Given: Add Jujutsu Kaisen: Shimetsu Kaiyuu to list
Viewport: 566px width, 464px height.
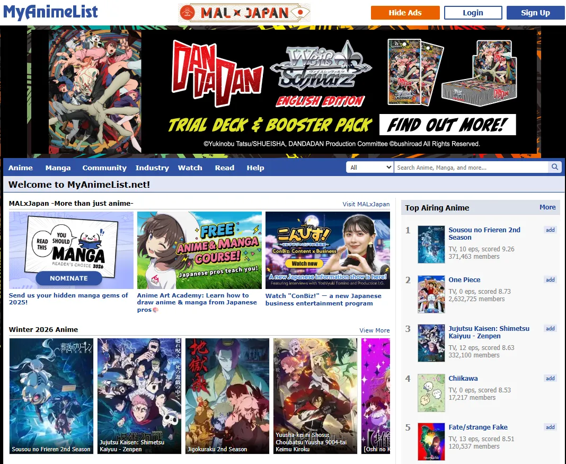Looking at the screenshot, I should 550,329.
